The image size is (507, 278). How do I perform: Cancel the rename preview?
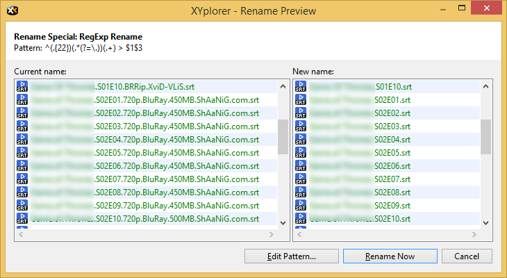click(x=467, y=256)
